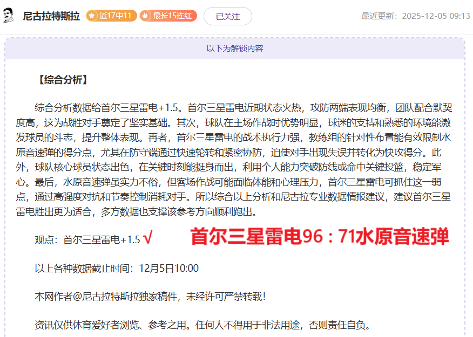This screenshot has width=473, height=337.
Task: Click the star icon in the orange badge
Action: 92,16
